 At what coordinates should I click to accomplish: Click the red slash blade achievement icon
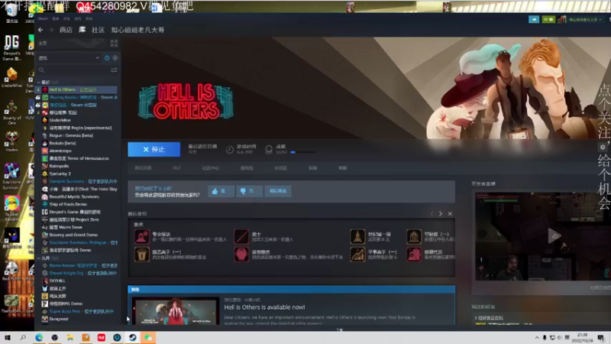click(x=241, y=236)
